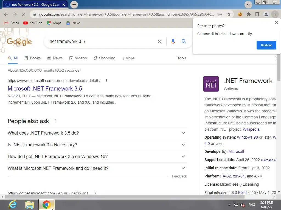
Task: Open the YouTube bookmark
Action: [x=33, y=23]
